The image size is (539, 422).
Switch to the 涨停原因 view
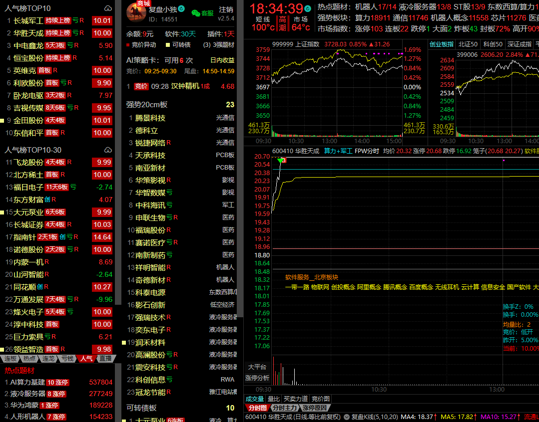[x=315, y=408]
